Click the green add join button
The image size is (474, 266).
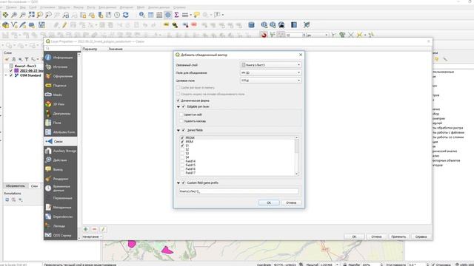point(86,229)
